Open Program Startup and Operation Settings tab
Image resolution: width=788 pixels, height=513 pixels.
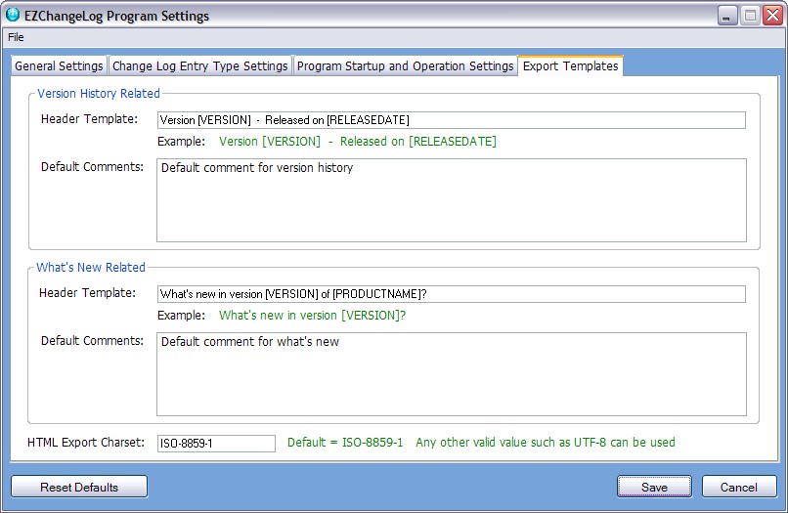point(405,66)
